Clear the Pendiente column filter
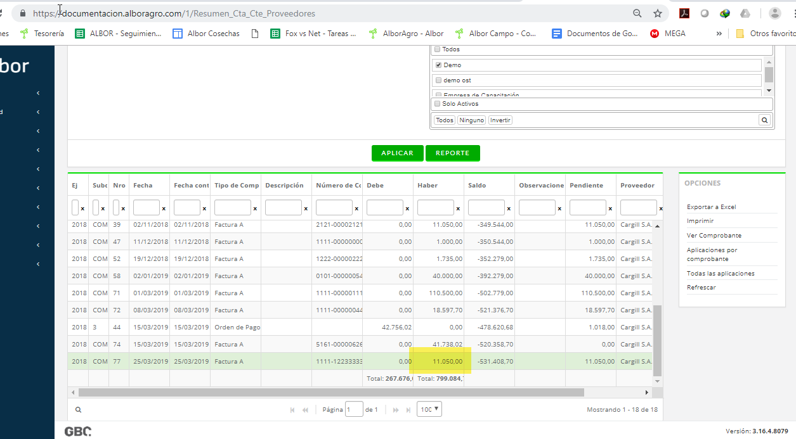796x439 pixels. point(610,208)
